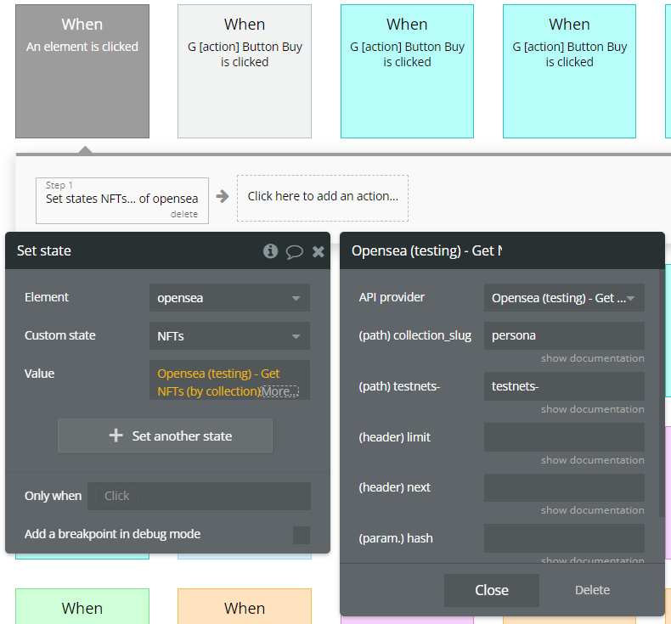Toggle Add a breakpoint in debug mode checkbox
This screenshot has height=624, width=671.
click(302, 535)
